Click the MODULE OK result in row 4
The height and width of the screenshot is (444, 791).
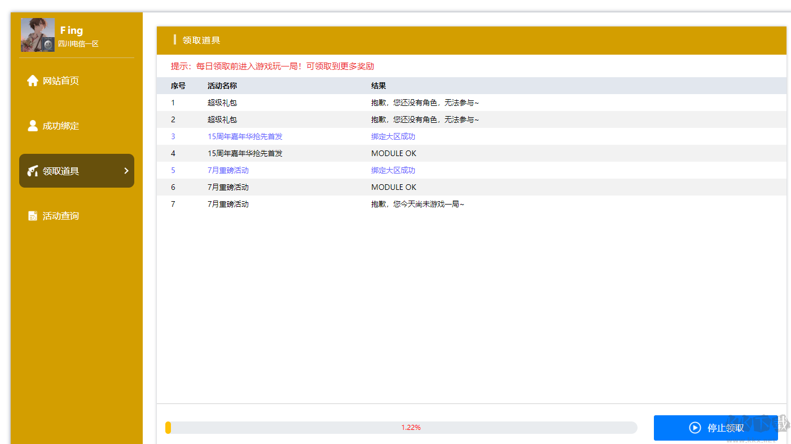tap(393, 153)
